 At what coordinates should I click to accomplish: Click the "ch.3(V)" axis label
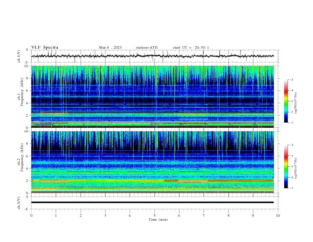pyautogui.click(x=19, y=203)
